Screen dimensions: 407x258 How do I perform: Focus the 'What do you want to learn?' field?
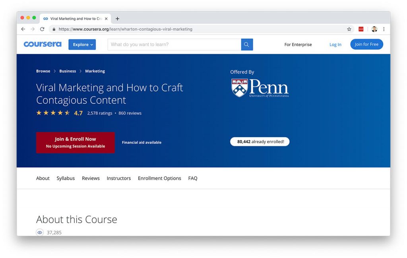tap(174, 45)
